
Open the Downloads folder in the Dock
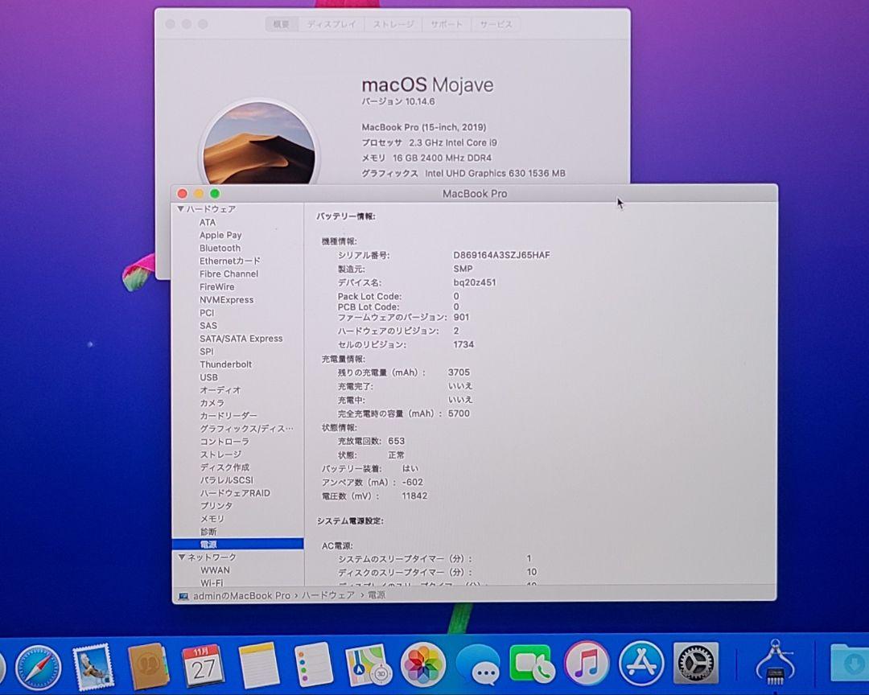coord(850,662)
